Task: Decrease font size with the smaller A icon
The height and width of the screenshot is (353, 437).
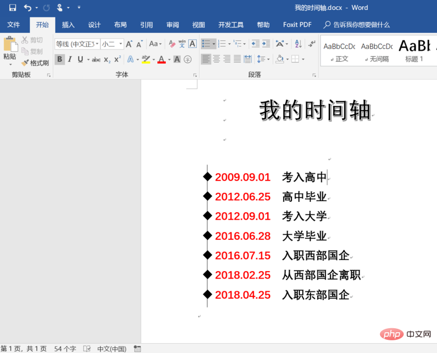Action: coord(139,44)
